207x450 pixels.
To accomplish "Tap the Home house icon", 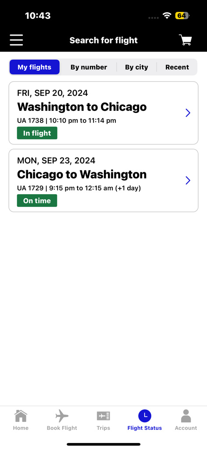I will [21, 416].
